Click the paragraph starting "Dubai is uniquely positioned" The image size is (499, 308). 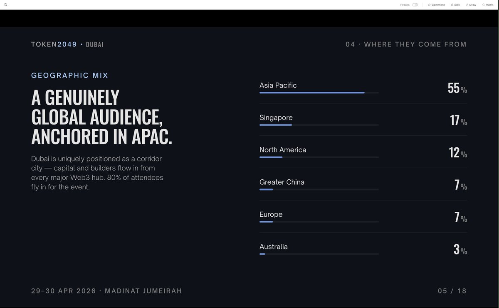tap(97, 173)
